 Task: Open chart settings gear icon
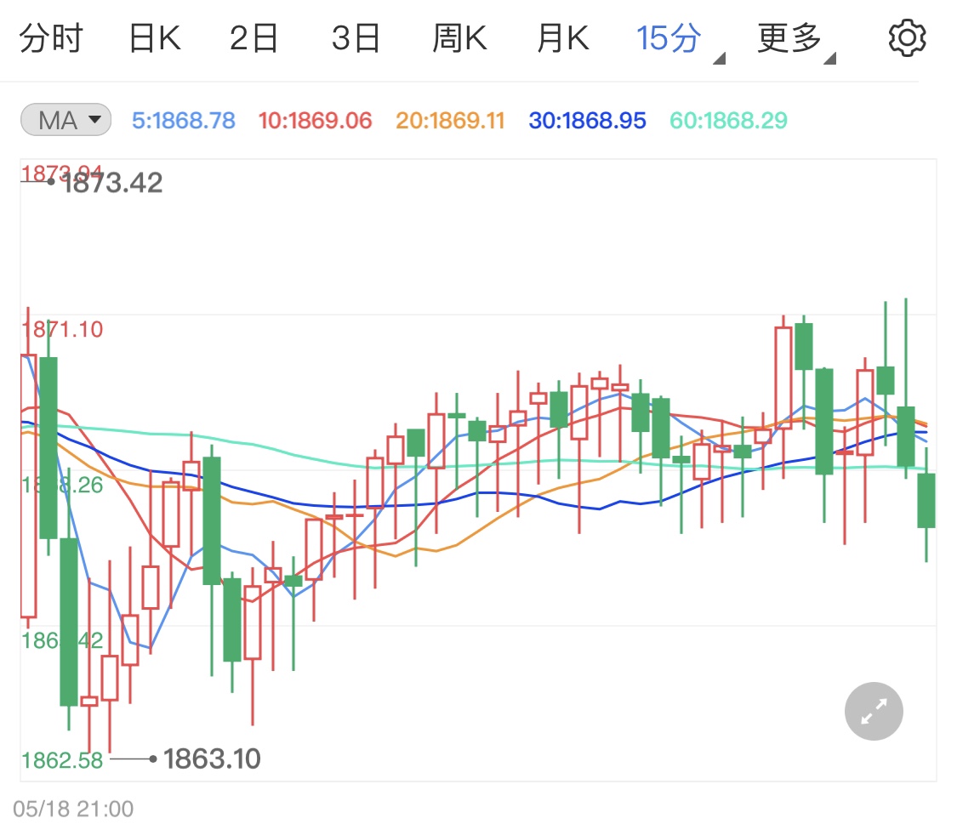click(x=907, y=37)
